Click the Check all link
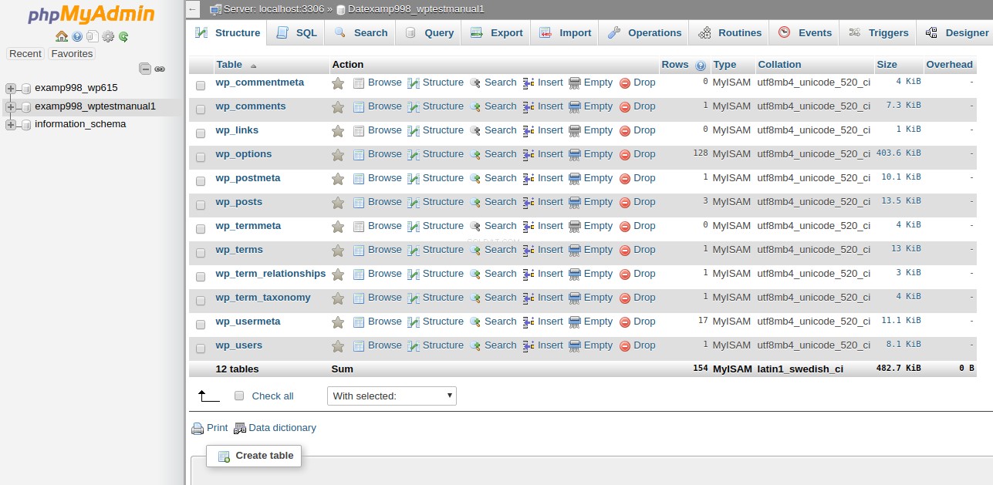The image size is (993, 485). click(273, 396)
